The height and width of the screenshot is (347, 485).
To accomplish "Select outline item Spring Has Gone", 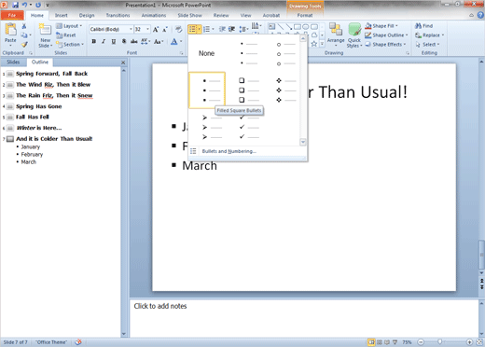I will 39,106.
